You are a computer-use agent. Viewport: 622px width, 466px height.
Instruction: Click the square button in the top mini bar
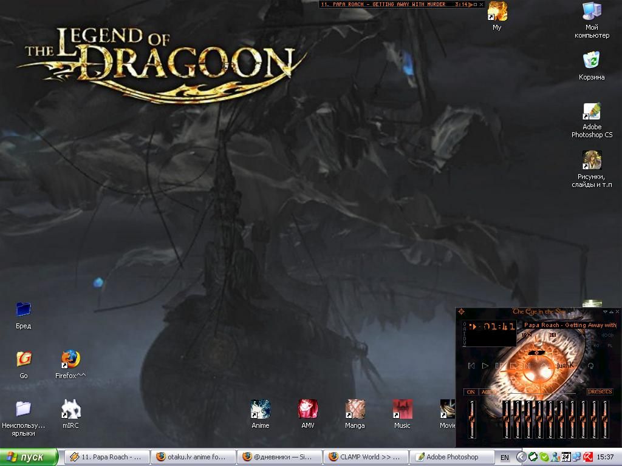475,5
